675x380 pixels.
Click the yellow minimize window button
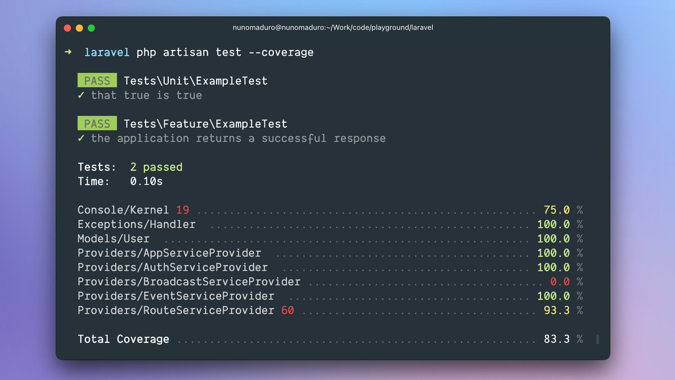79,28
